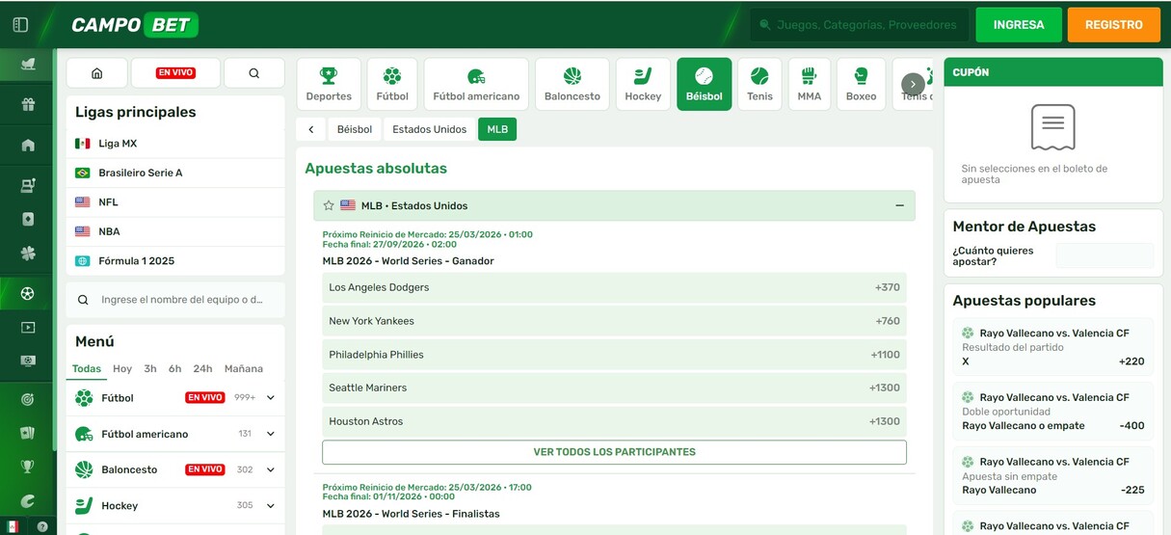Click the Mexico flag language icon
Screen dimensions: 1171x535
tap(13, 526)
